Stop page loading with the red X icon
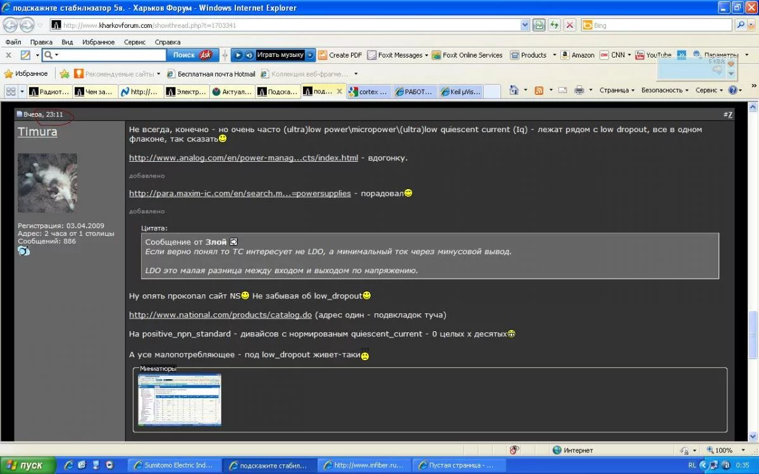This screenshot has height=474, width=759. coord(570,25)
